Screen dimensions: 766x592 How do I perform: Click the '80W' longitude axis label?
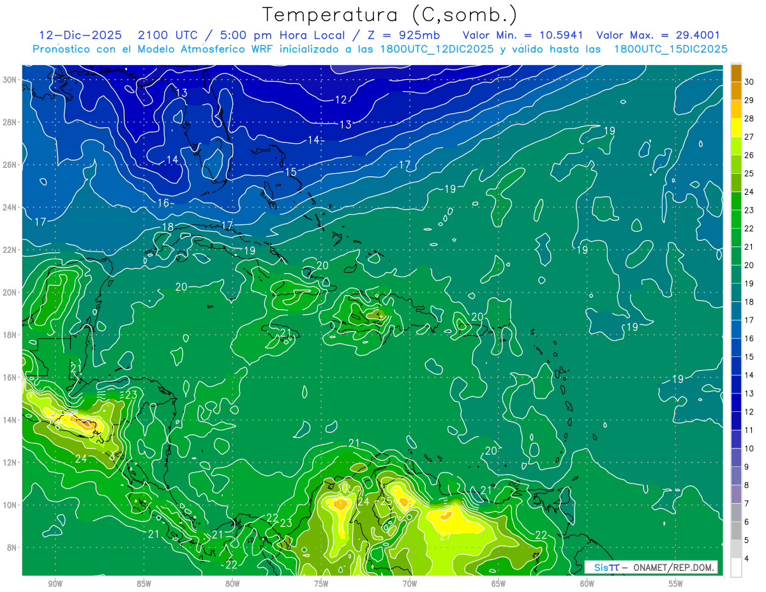[232, 583]
